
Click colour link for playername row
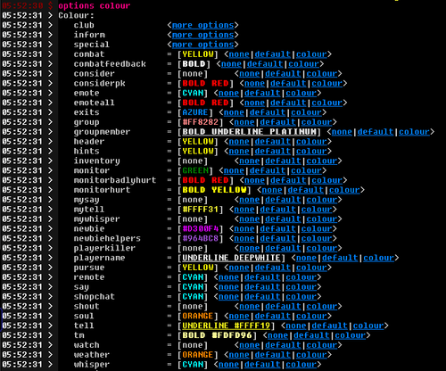point(378,258)
